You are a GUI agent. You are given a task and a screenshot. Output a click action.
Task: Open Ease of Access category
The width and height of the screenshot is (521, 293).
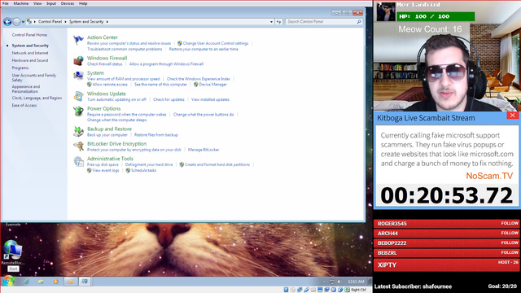24,105
